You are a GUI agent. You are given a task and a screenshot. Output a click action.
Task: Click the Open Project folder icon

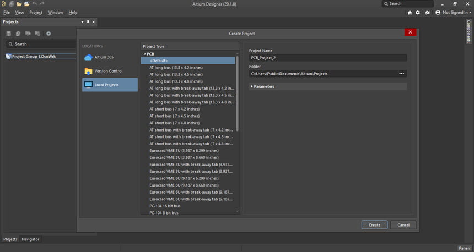point(26,4)
